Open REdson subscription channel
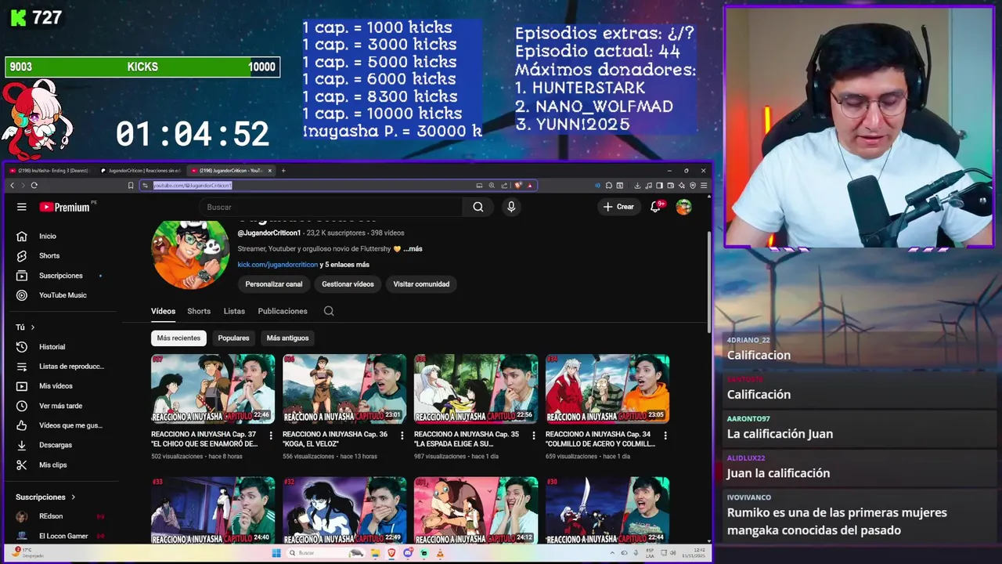1002x564 pixels. coord(51,516)
